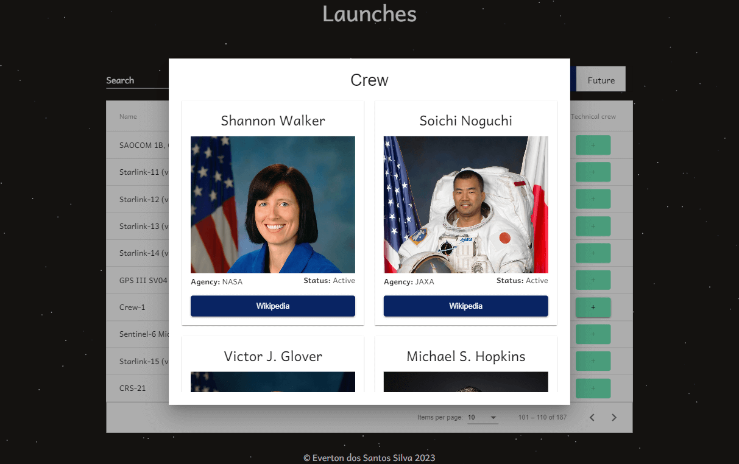The image size is (739, 464).
Task: Go to the next page of launches
Action: tap(614, 417)
